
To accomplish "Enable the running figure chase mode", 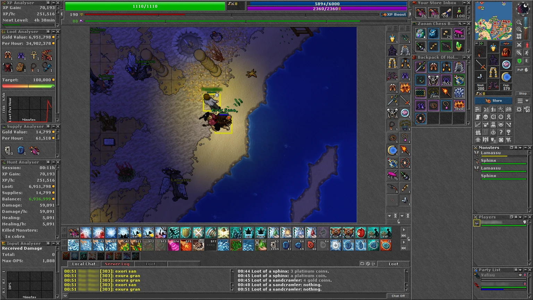I will pyautogui.click(x=527, y=53).
